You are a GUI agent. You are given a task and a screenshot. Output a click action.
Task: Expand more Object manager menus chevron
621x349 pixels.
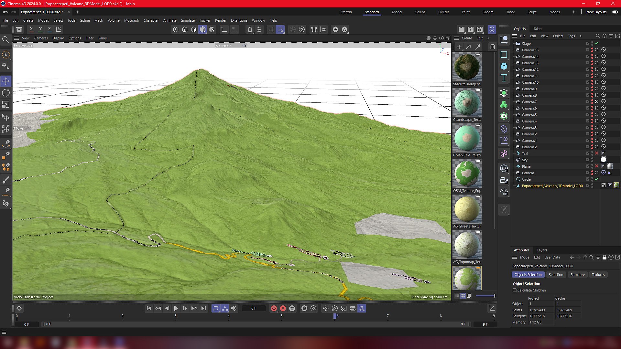581,36
